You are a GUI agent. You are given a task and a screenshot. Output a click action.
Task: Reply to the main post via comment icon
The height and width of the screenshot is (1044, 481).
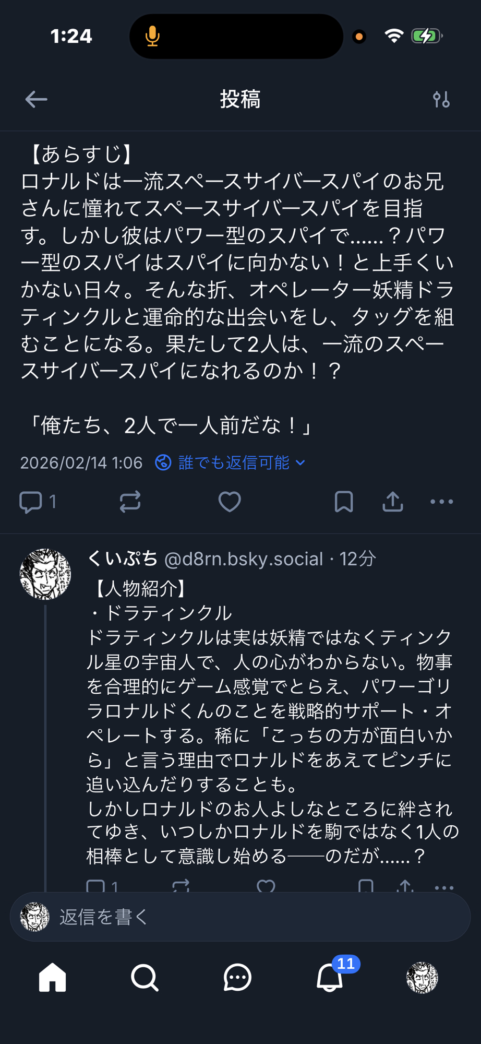point(31,502)
